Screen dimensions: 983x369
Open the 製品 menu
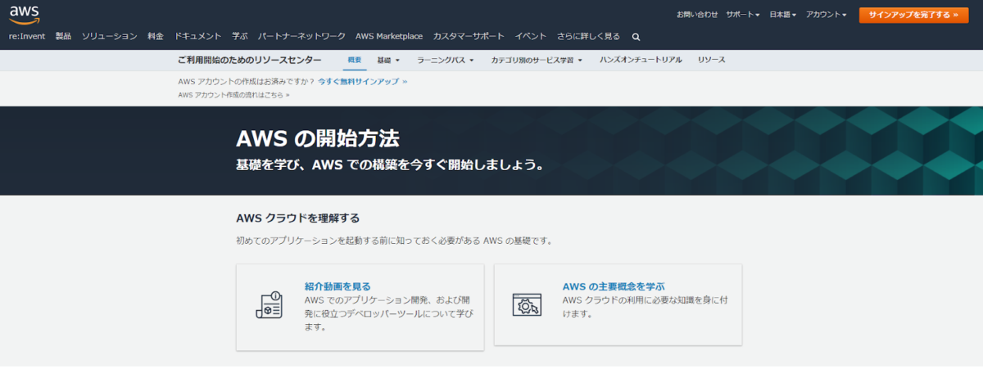(63, 37)
